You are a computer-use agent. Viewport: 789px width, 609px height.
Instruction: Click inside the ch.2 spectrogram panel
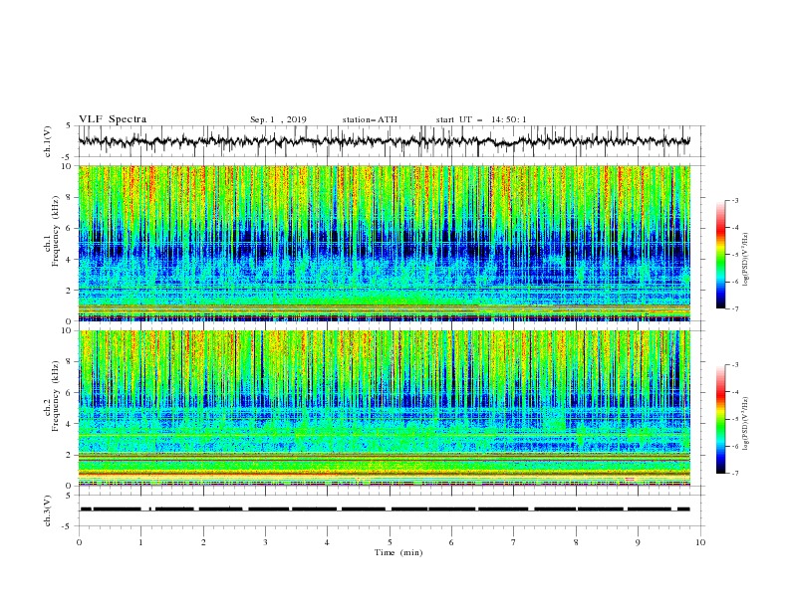pos(385,408)
